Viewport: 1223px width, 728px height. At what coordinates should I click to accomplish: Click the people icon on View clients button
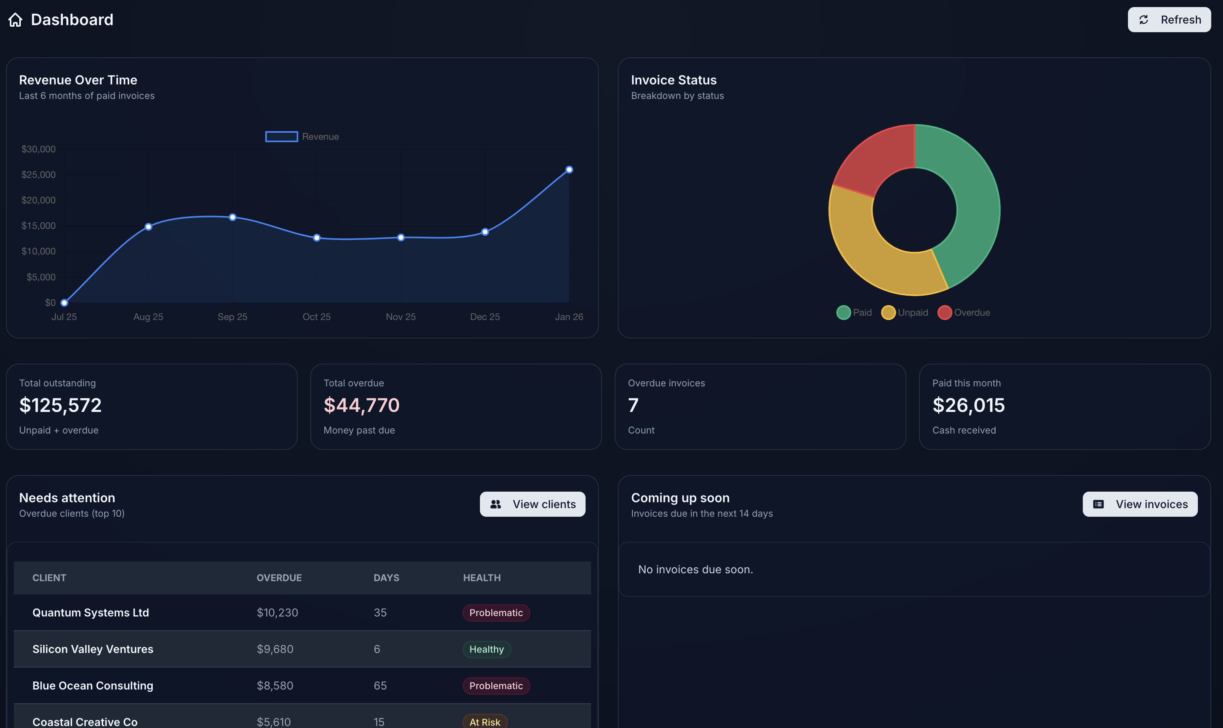click(x=496, y=504)
